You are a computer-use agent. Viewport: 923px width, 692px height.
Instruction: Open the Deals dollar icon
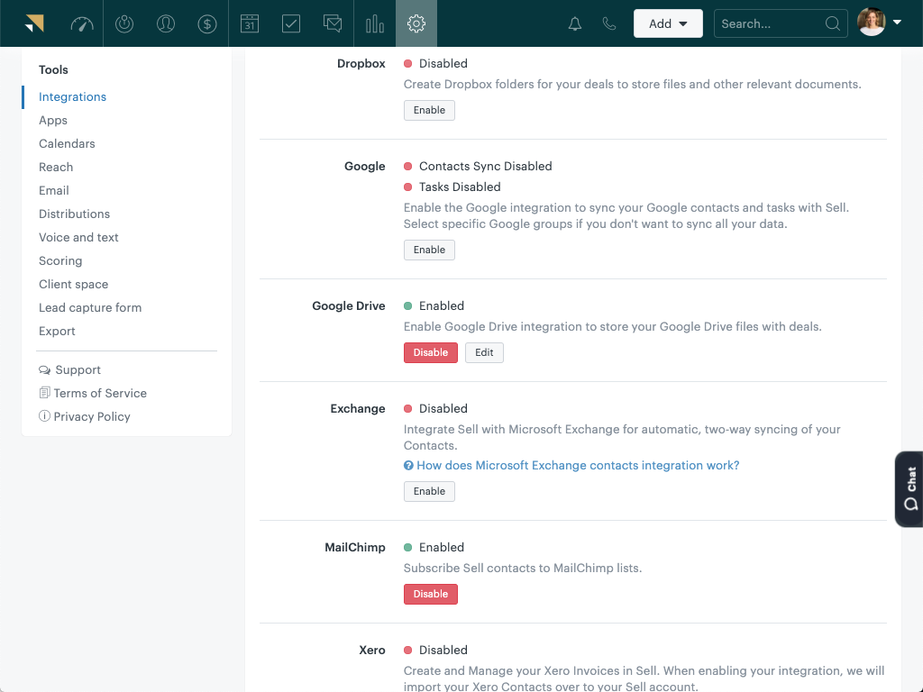207,23
